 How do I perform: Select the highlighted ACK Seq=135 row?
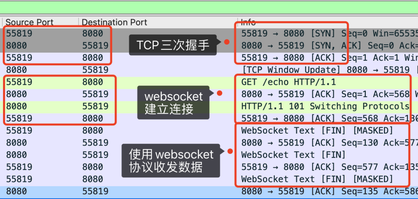[x=209, y=191]
